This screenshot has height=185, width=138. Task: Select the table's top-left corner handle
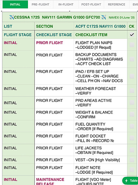pos(1,11)
